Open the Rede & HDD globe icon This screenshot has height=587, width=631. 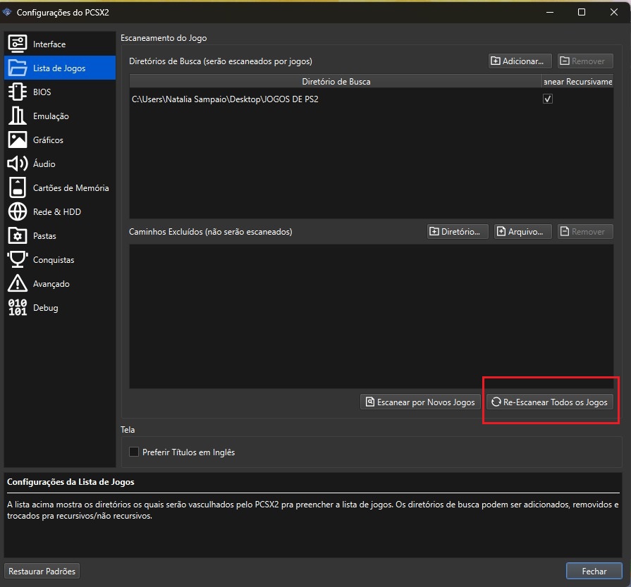18,212
